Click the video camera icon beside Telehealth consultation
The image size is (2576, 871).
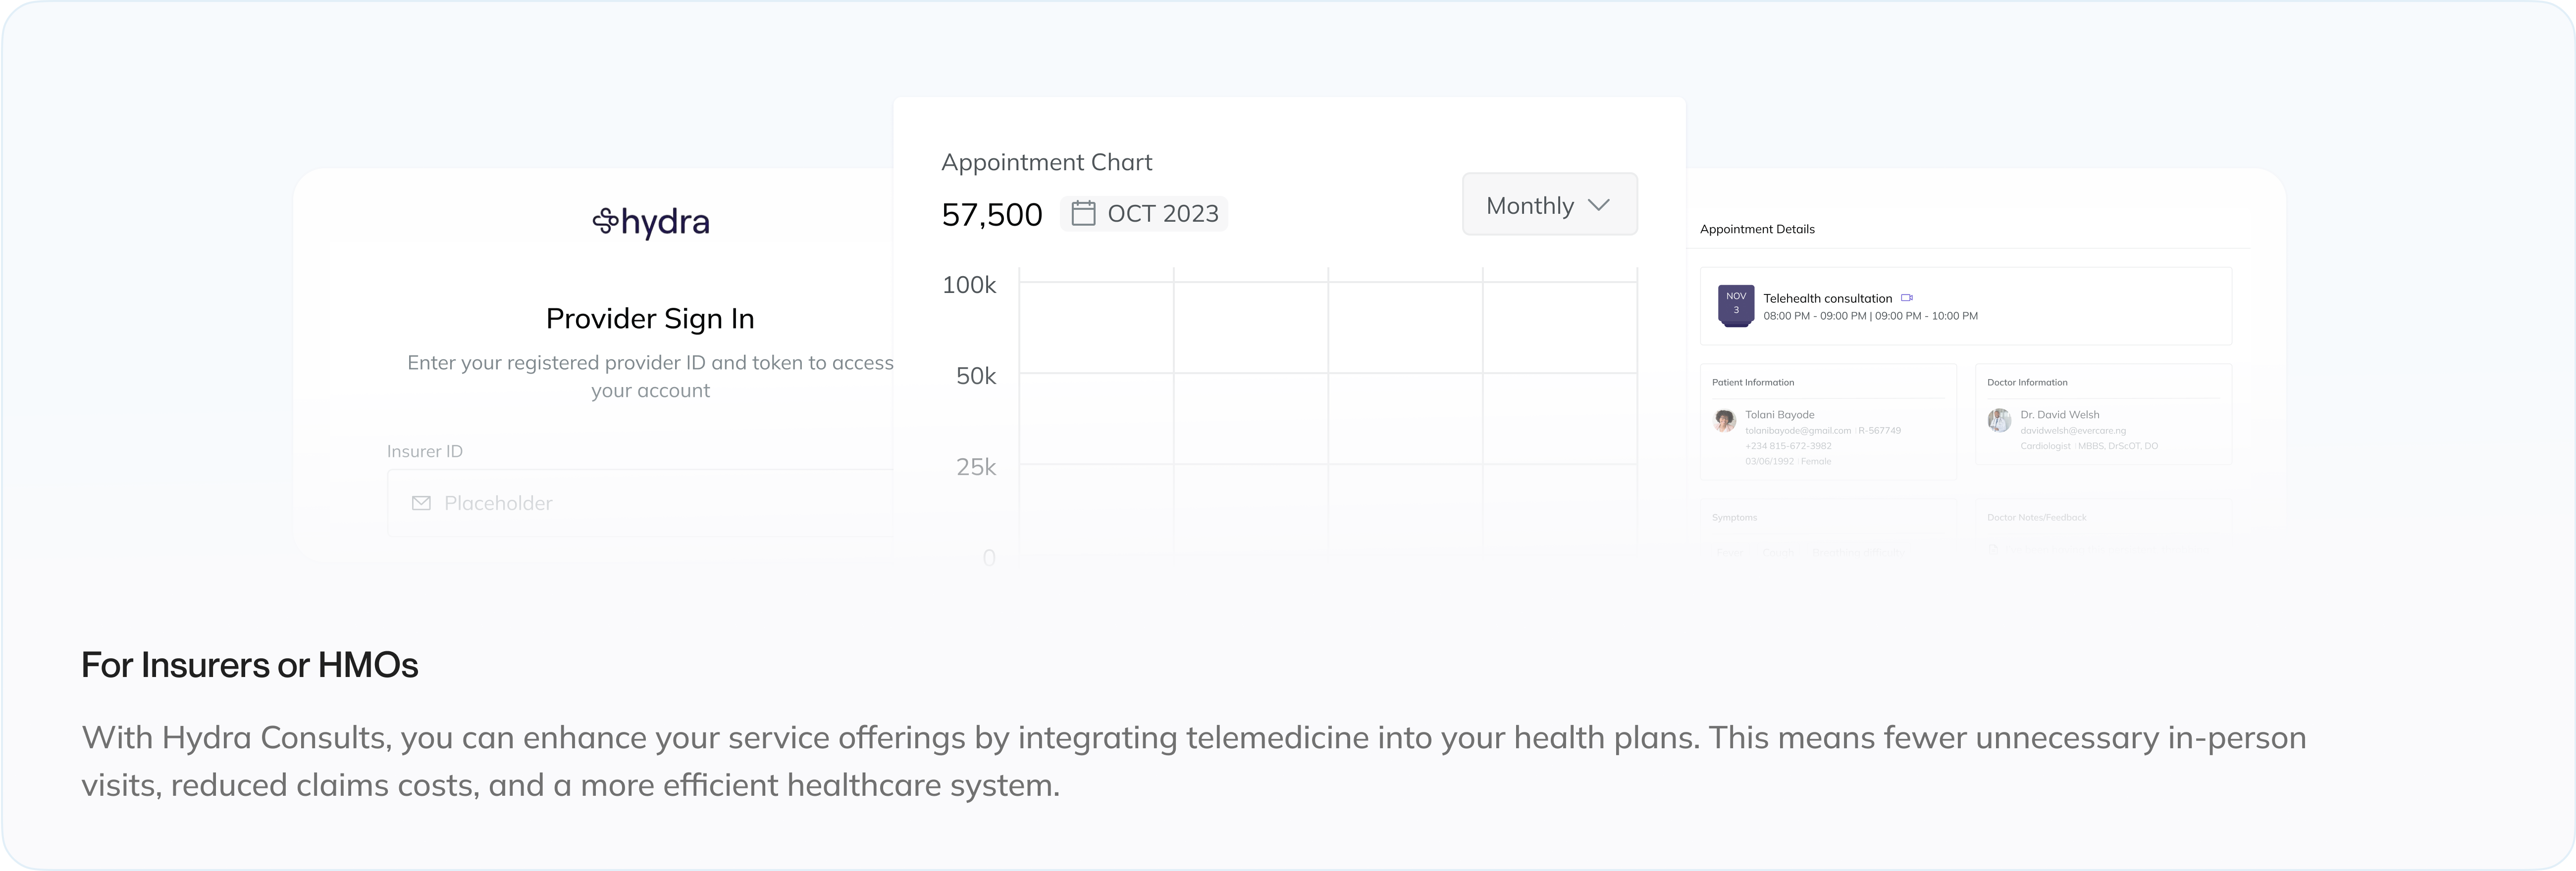click(1907, 297)
